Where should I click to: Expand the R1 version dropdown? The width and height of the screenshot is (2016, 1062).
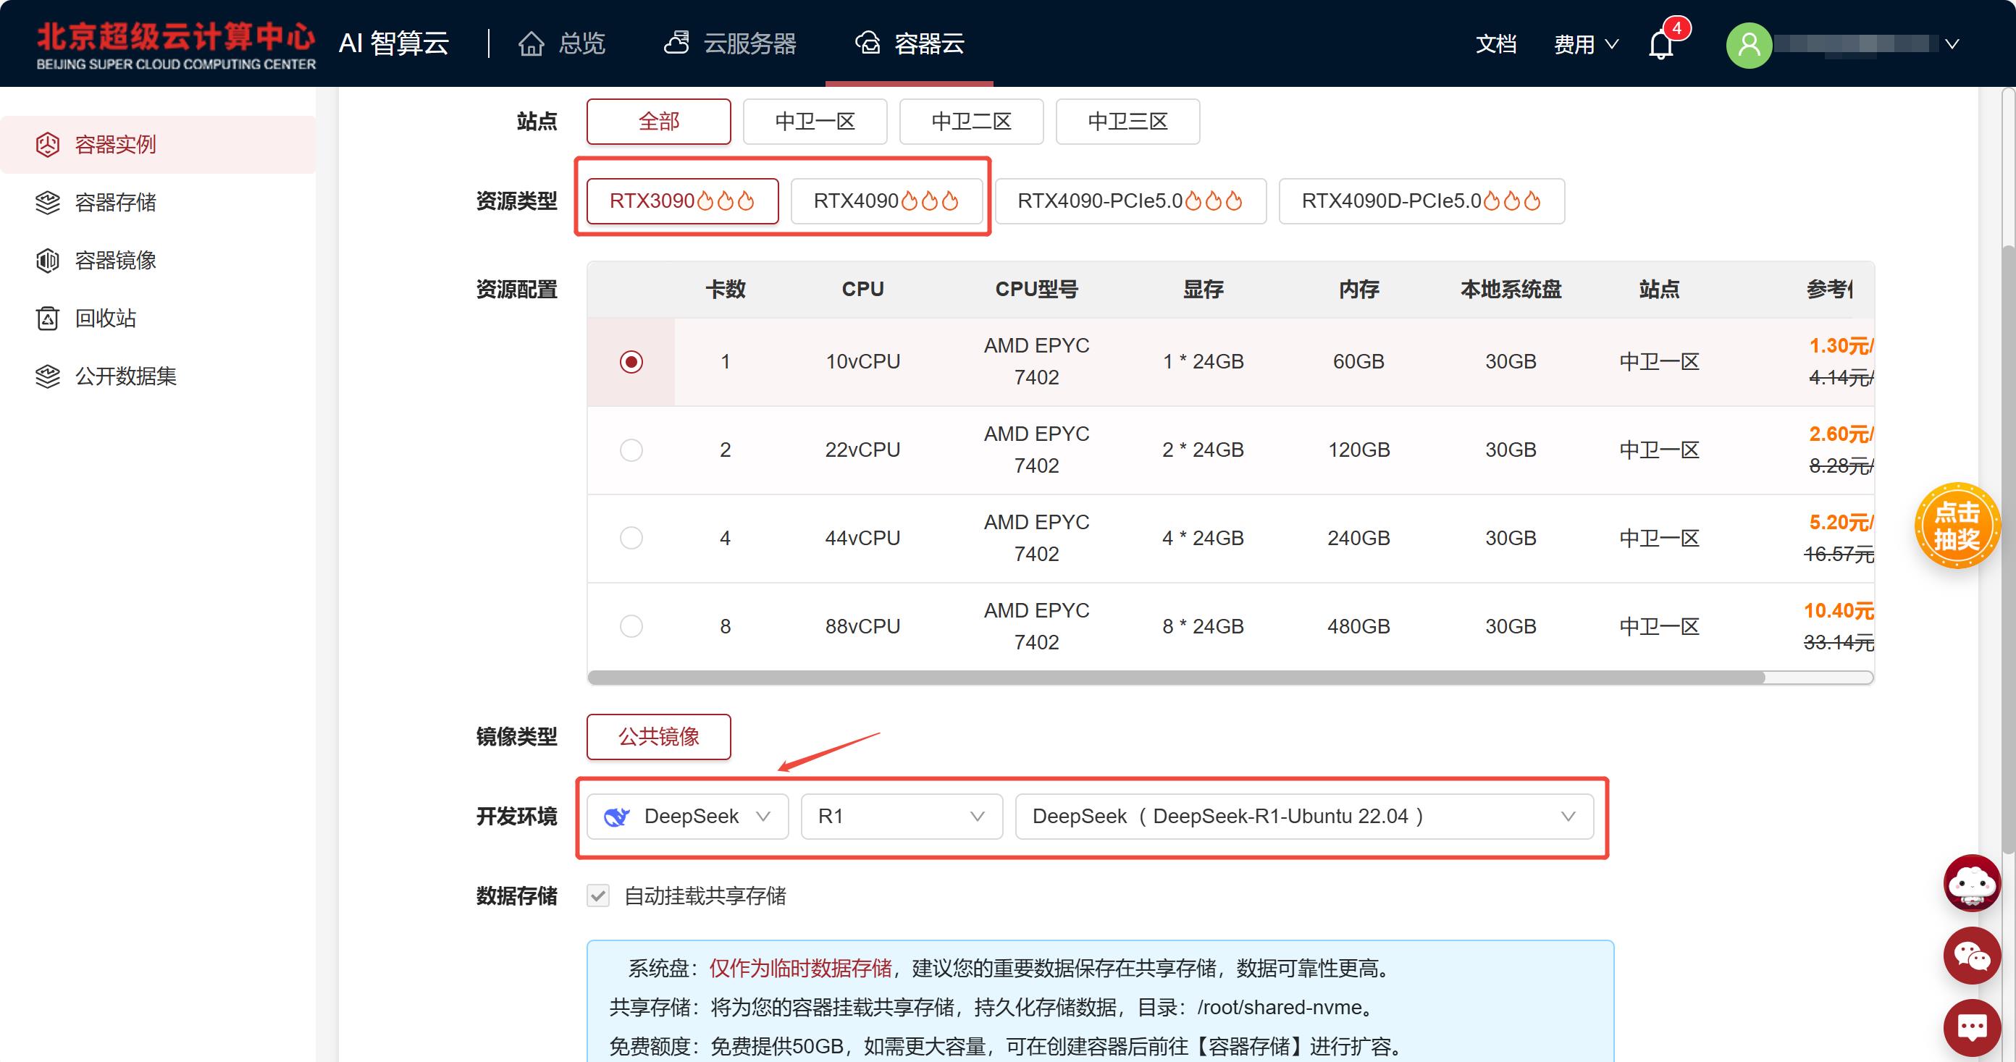pos(902,817)
